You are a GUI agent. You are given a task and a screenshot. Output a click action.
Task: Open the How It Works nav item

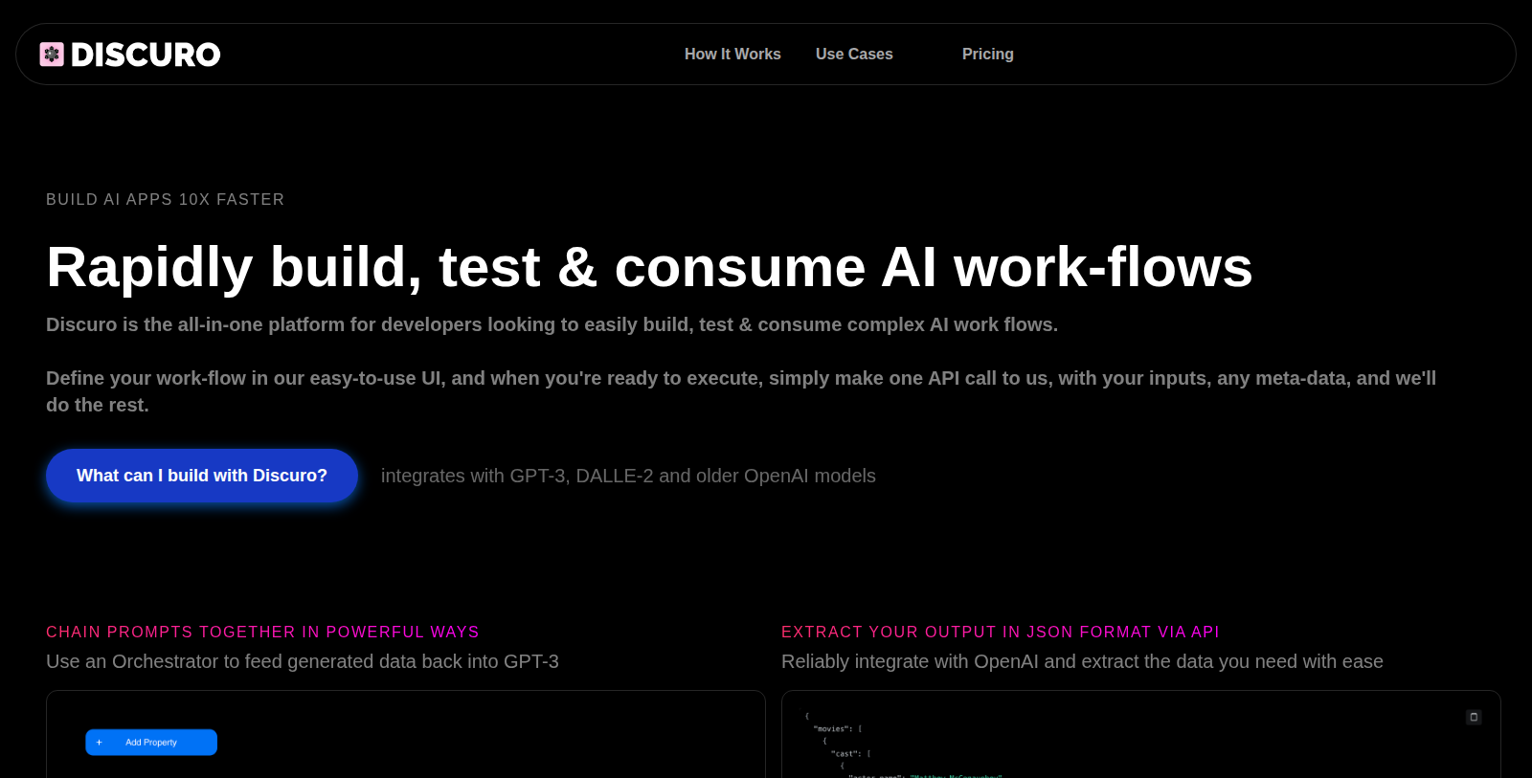pyautogui.click(x=732, y=55)
